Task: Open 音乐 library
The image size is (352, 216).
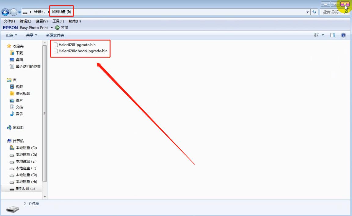Action: coord(19,114)
